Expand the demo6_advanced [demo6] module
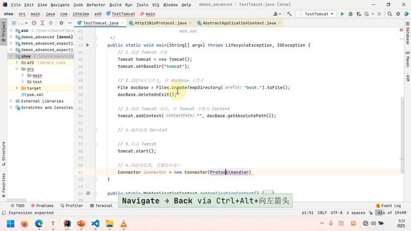The height and width of the screenshot is (231, 411). 11,37
